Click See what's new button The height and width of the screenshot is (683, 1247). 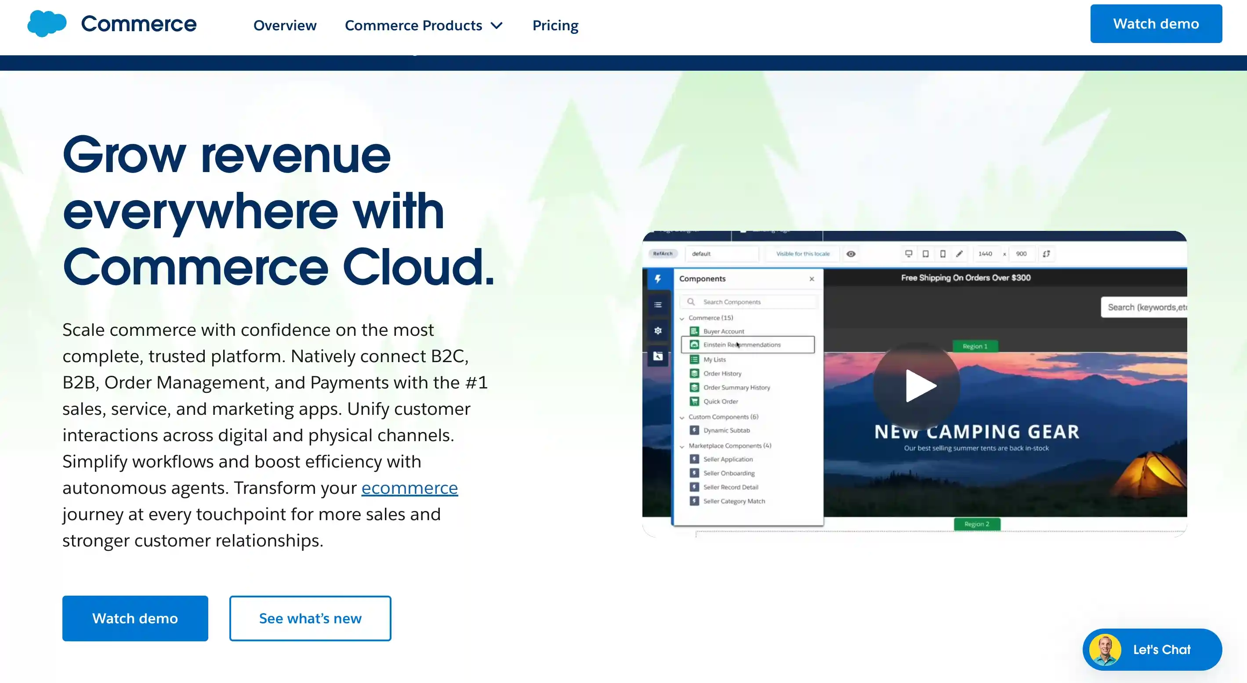pyautogui.click(x=310, y=618)
